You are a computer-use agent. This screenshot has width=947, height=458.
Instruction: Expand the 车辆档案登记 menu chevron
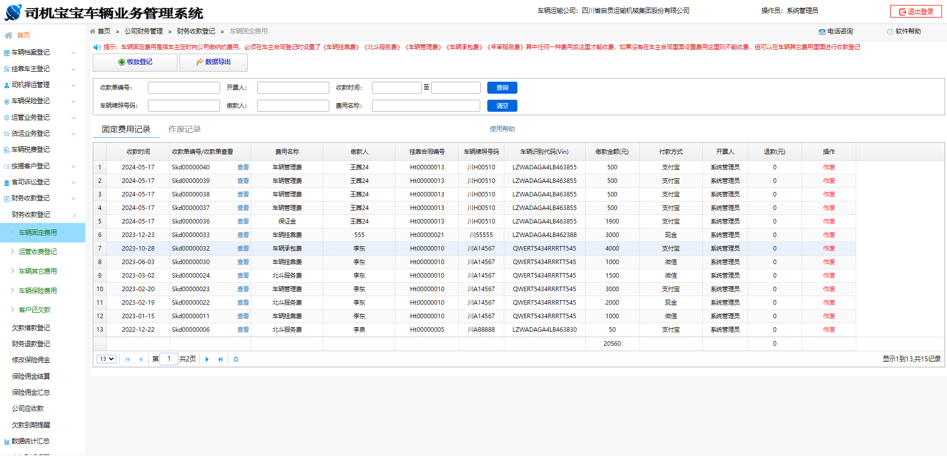click(x=74, y=53)
